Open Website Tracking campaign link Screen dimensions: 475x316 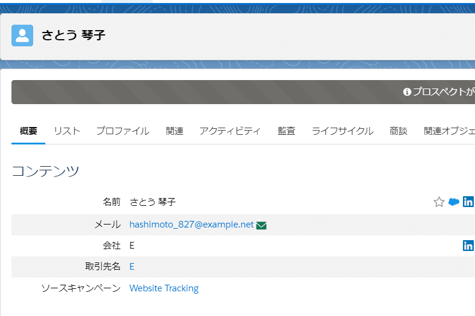pos(164,288)
